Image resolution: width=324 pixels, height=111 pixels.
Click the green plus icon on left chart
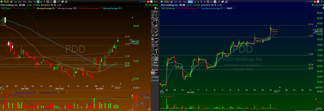click(x=2, y=2)
